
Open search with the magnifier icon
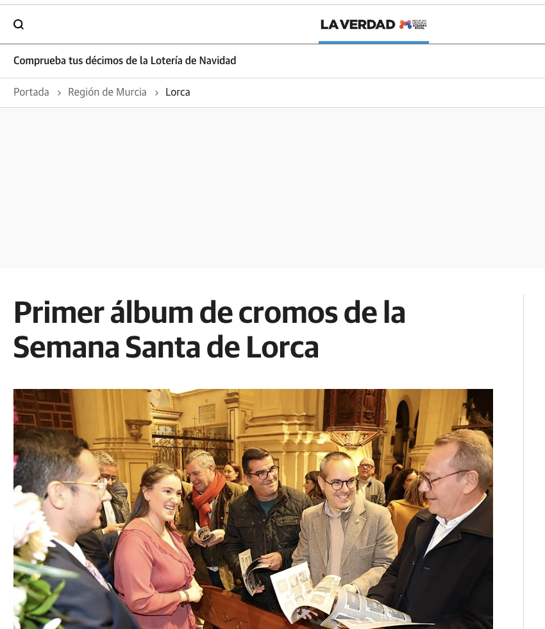click(19, 24)
